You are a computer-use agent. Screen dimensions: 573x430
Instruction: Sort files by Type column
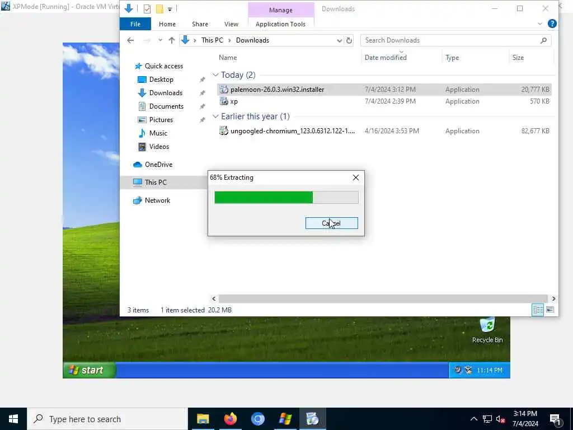click(452, 58)
